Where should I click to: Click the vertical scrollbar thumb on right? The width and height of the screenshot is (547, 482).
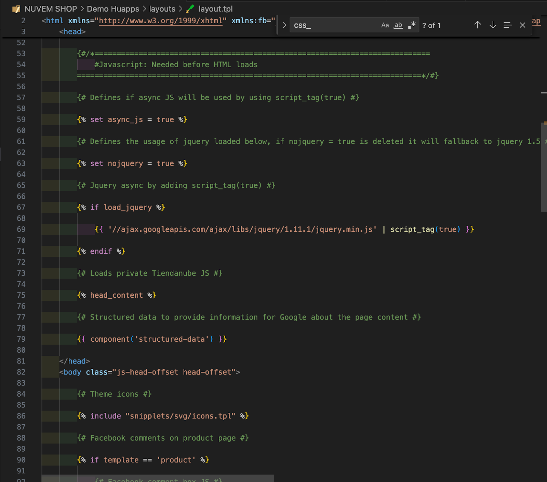(x=544, y=167)
